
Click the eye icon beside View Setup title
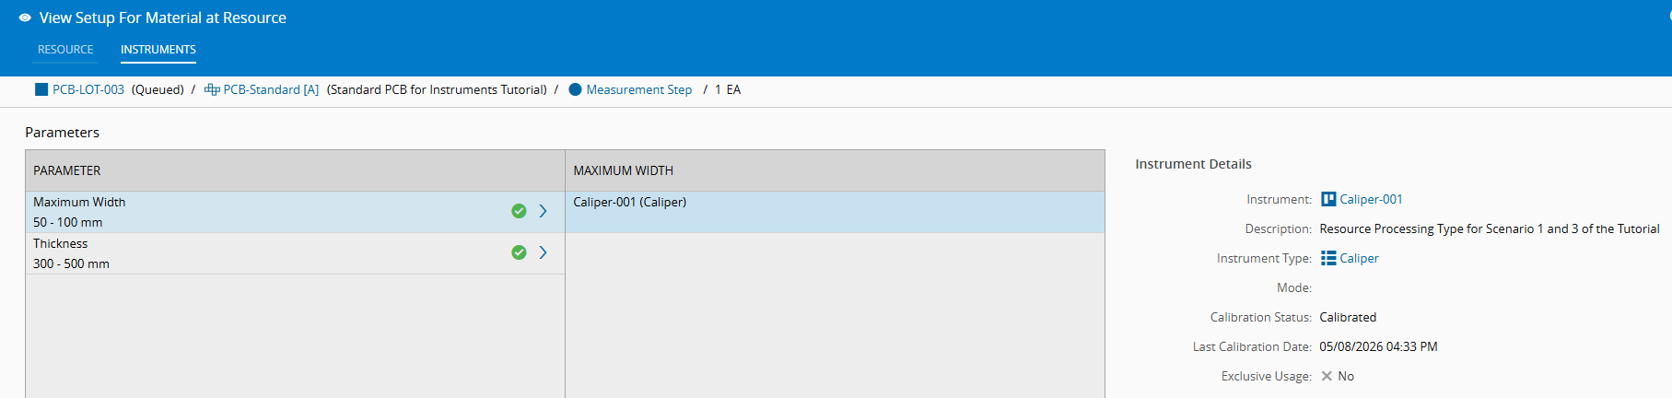coord(25,18)
